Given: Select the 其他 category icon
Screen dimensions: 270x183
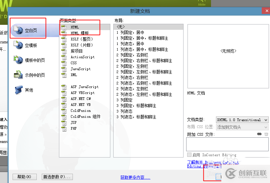Looking at the screenshot, I should 18,90.
